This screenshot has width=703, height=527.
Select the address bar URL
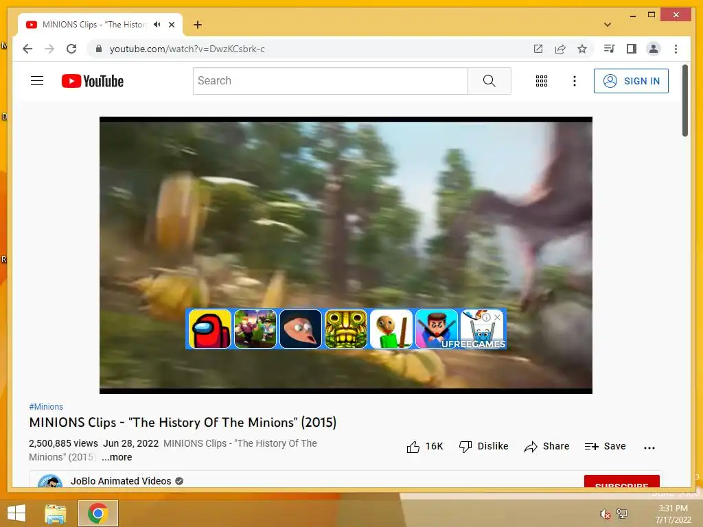coord(187,49)
